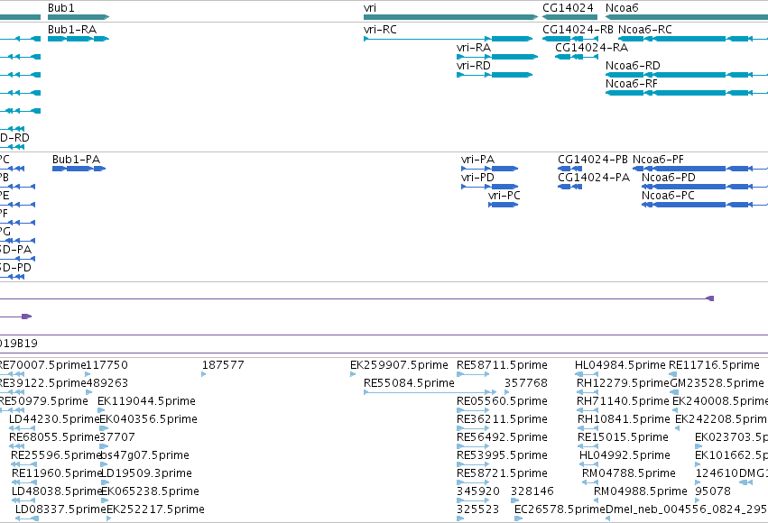Select the Bub1 gene bar

79,17
